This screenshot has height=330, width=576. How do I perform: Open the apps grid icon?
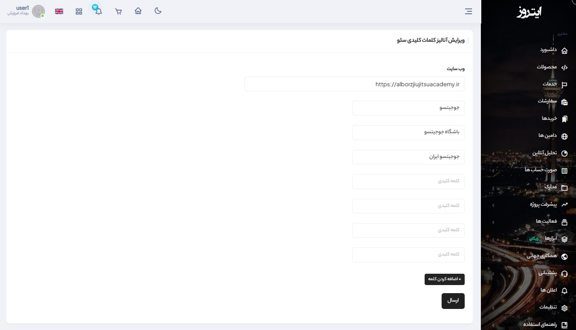coord(79,11)
